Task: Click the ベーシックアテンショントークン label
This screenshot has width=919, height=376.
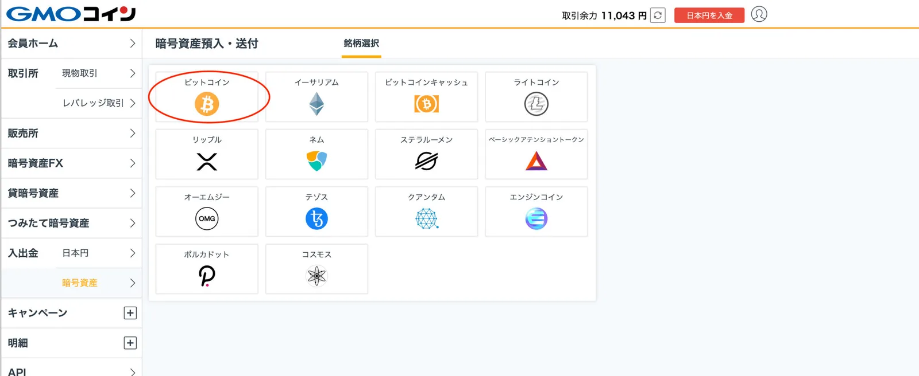Action: tap(536, 140)
